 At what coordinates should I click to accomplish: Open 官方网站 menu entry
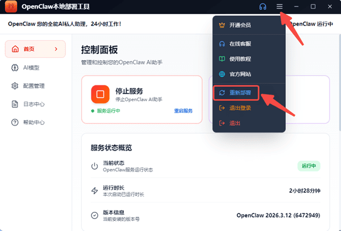pyautogui.click(x=241, y=74)
